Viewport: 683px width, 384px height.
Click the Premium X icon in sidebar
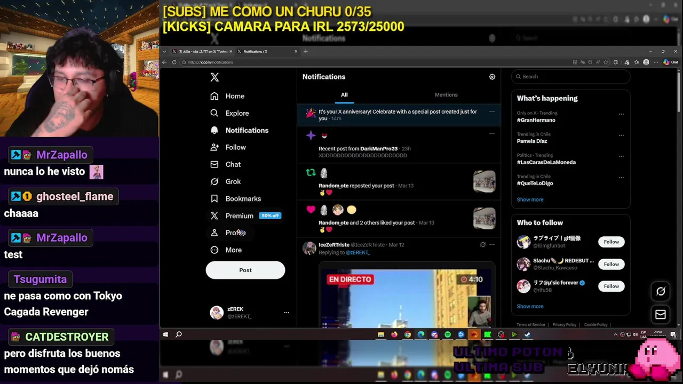pyautogui.click(x=215, y=215)
